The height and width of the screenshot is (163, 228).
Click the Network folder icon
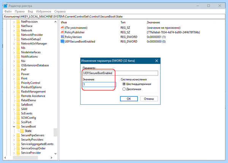[x=18, y=30]
